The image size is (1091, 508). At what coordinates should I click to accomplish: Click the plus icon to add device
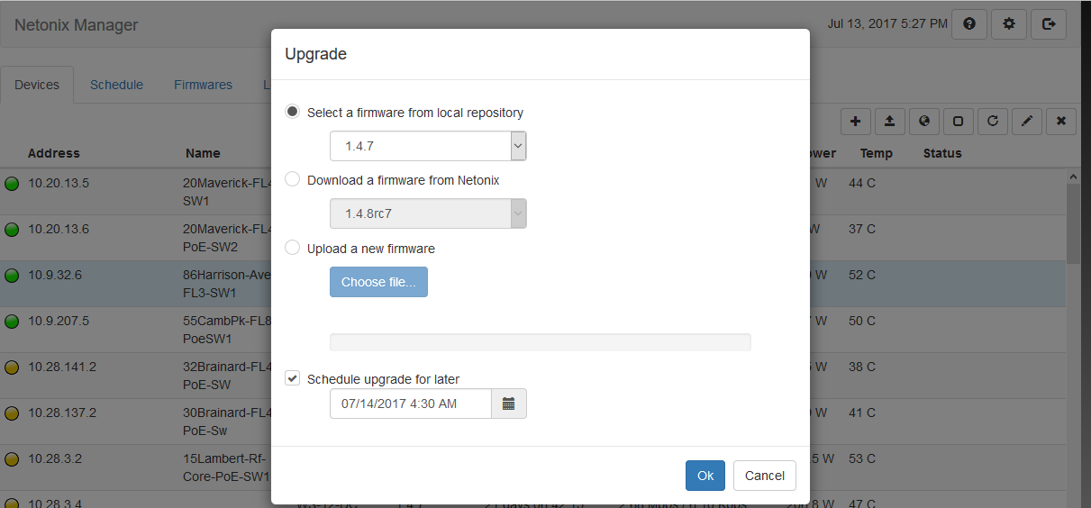coord(856,121)
